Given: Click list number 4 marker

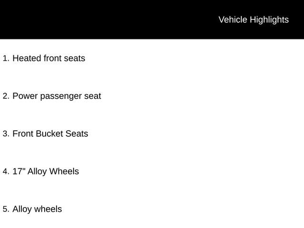Looking at the screenshot, I should [6, 171].
